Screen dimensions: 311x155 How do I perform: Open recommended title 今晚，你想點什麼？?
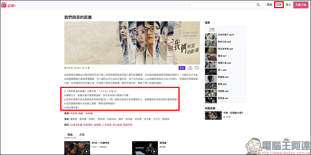point(233,113)
